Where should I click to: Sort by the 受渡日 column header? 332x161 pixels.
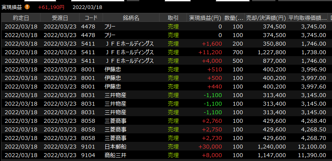point(60,18)
